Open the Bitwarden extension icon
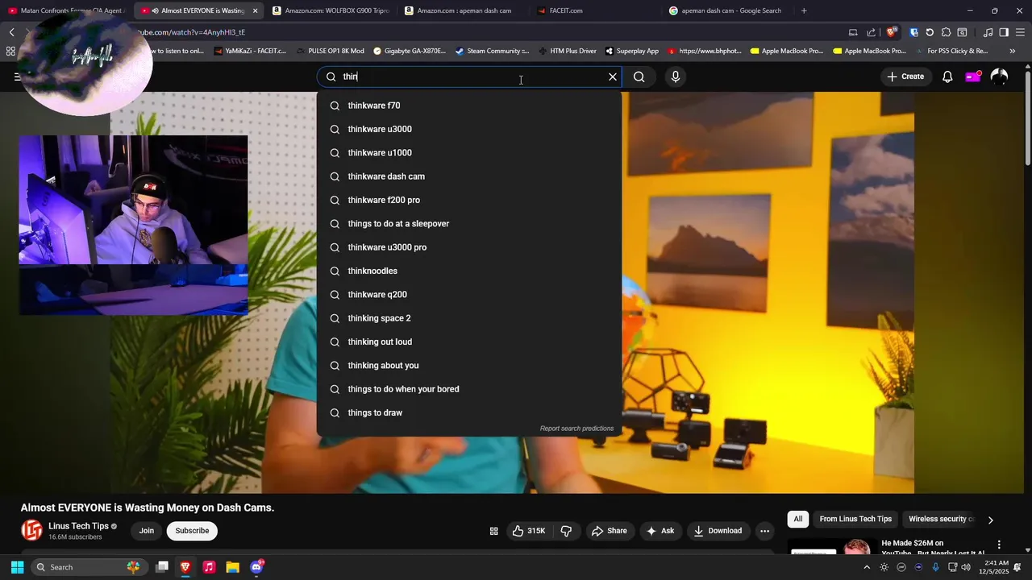 tap(913, 32)
